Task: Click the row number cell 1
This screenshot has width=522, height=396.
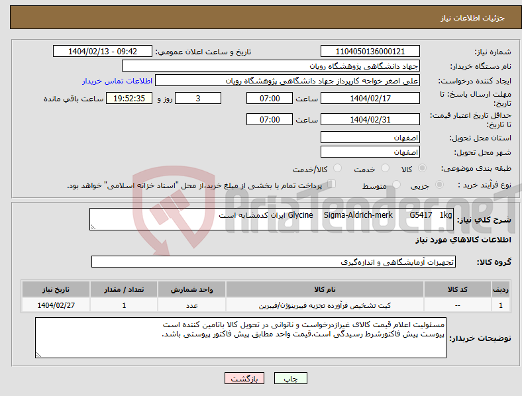Action: (x=501, y=305)
